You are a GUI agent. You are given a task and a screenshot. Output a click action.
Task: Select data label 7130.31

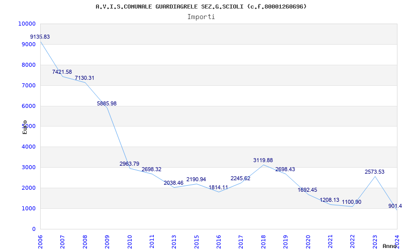point(84,78)
